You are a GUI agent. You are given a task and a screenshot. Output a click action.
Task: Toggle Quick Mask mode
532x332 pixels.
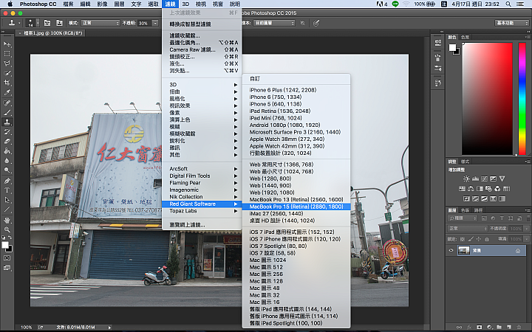click(x=7, y=258)
